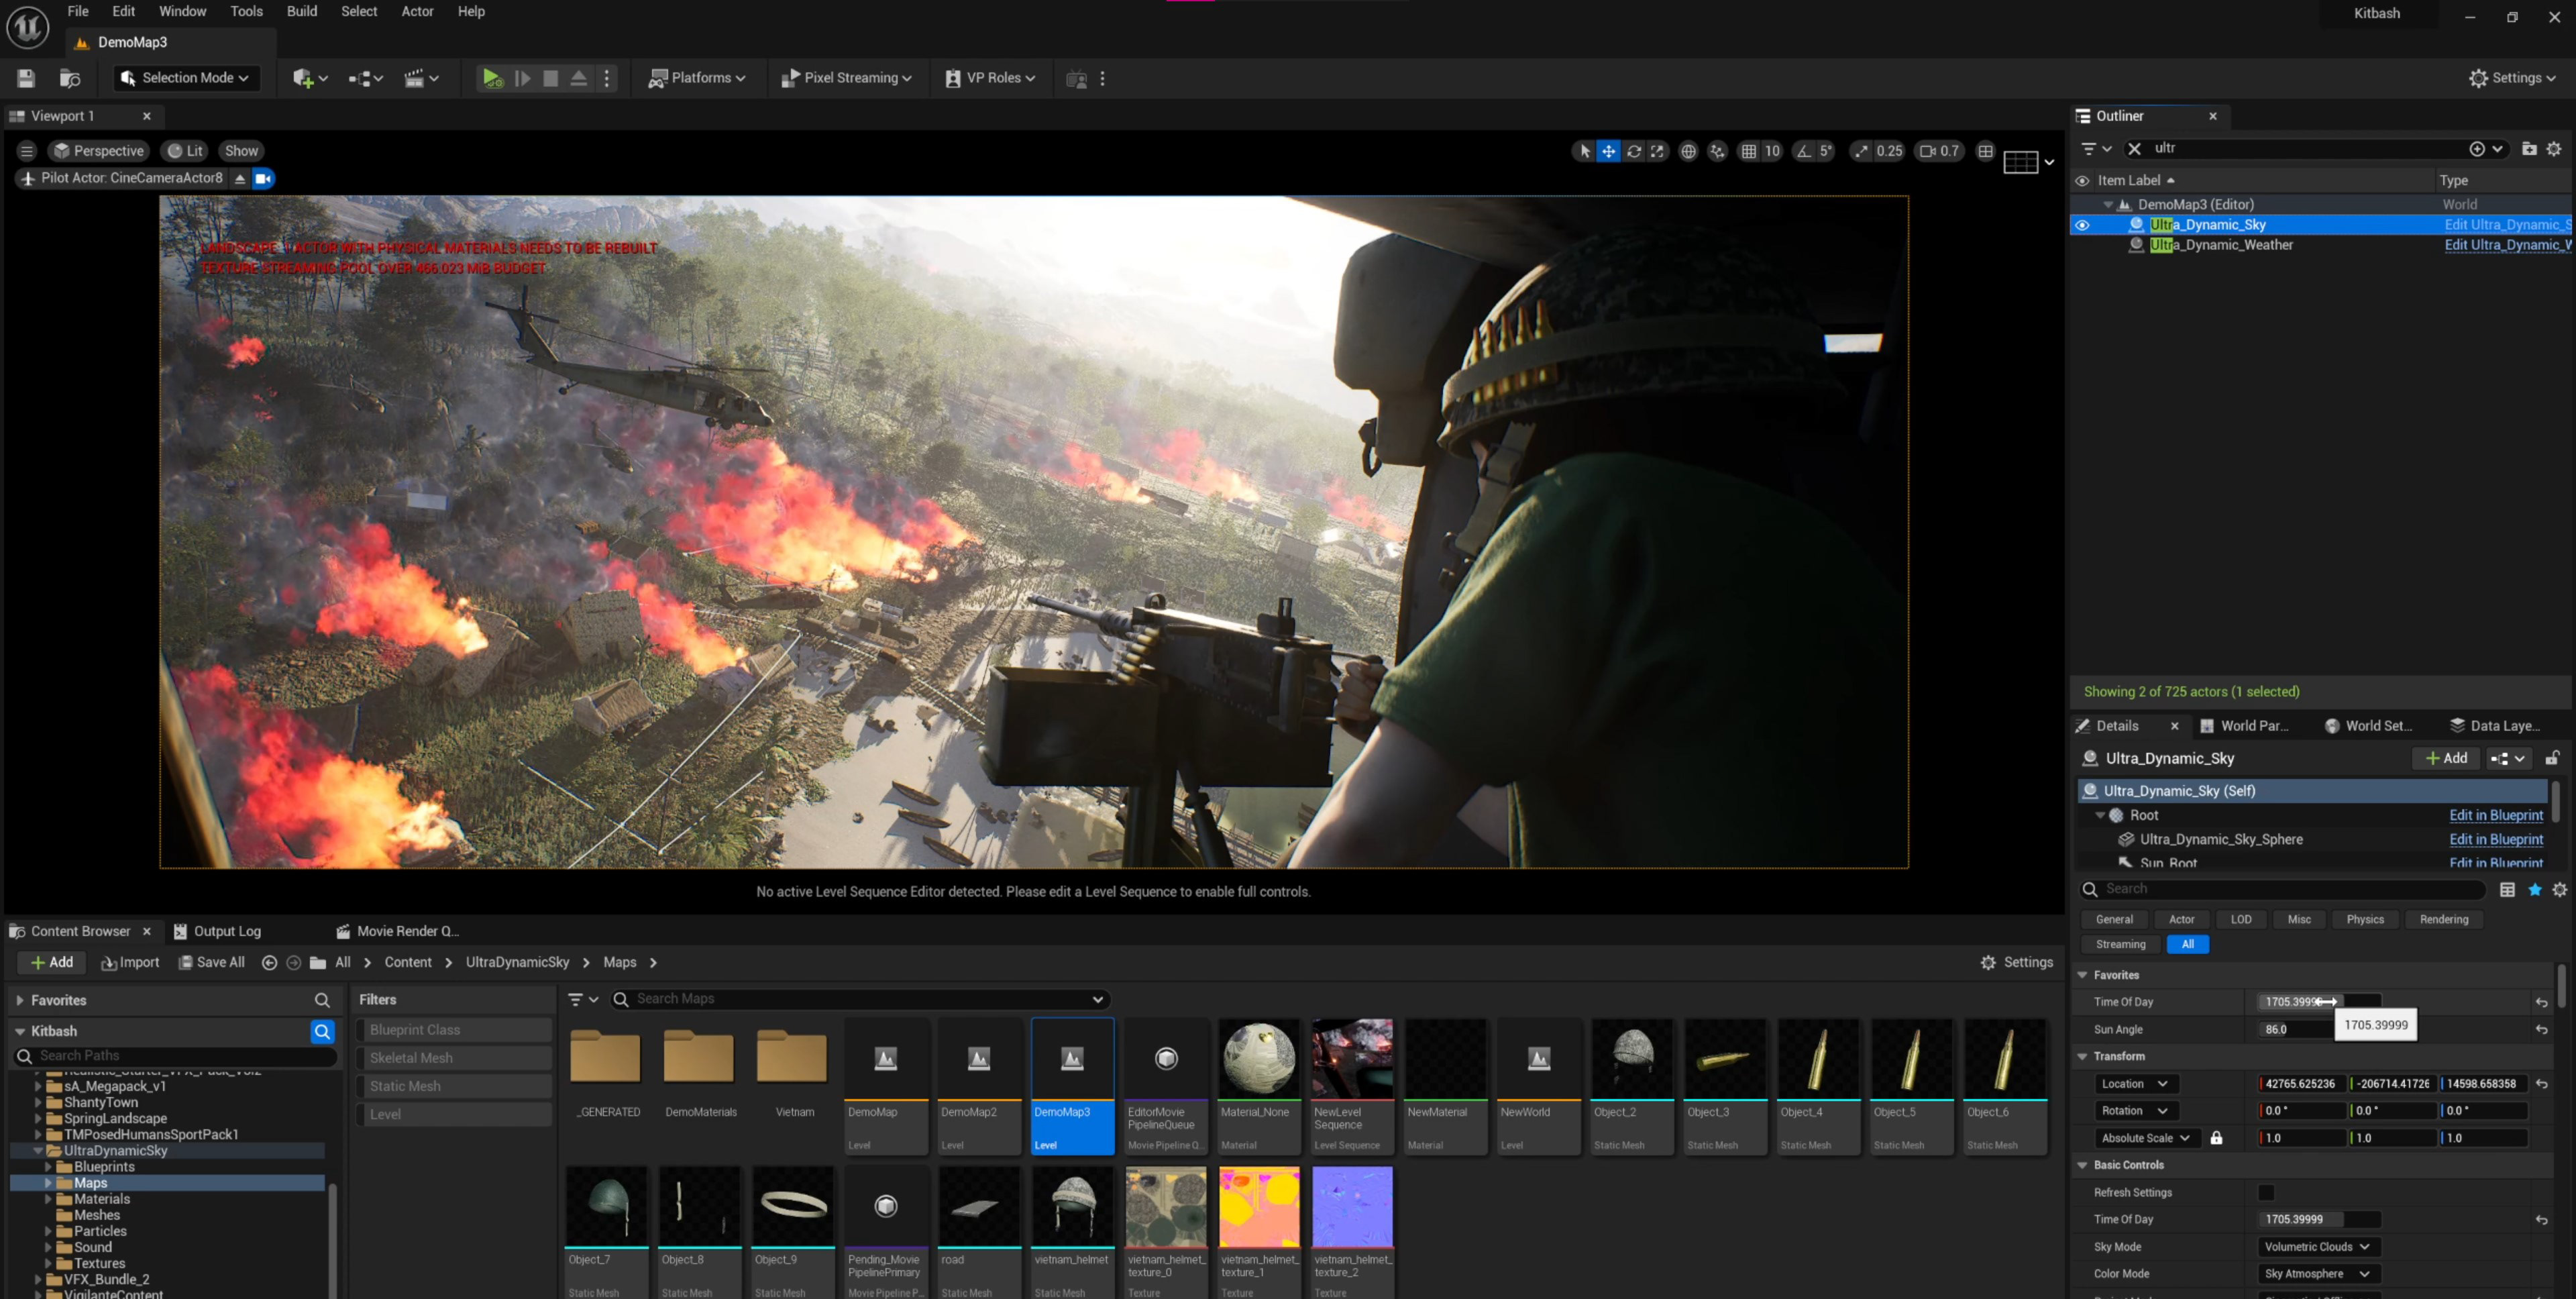Open the Perspective view mode dropdown
The width and height of the screenshot is (2576, 1299).
click(x=99, y=151)
